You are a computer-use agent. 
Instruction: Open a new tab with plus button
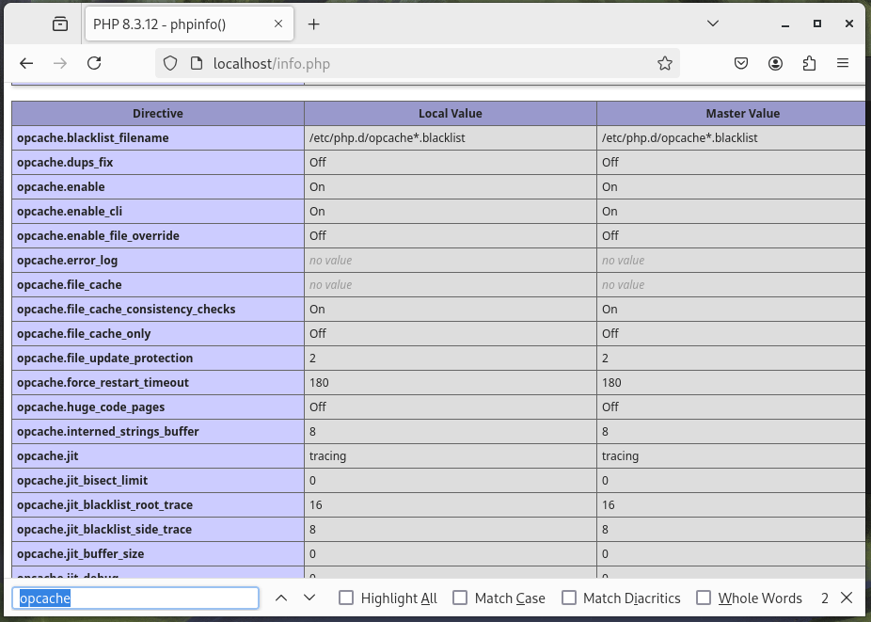tap(314, 24)
